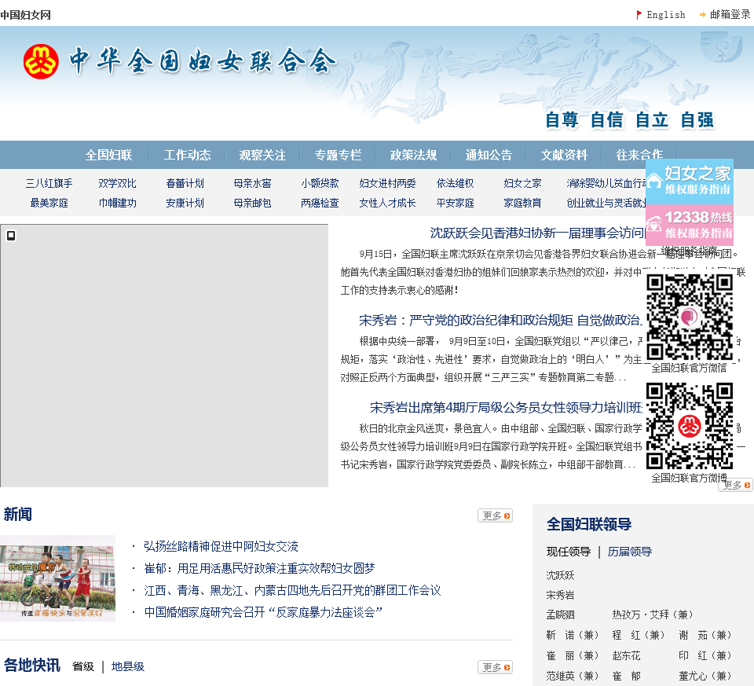Go to 三八红旗手 page
The height and width of the screenshot is (686, 754).
pos(49,183)
